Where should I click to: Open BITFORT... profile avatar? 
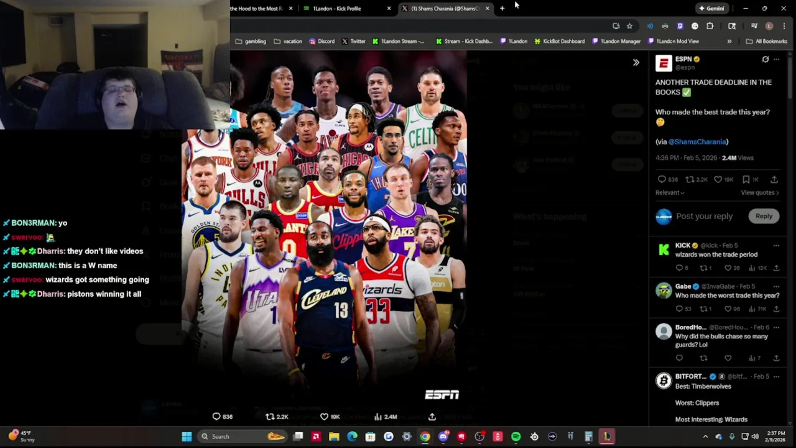664,380
